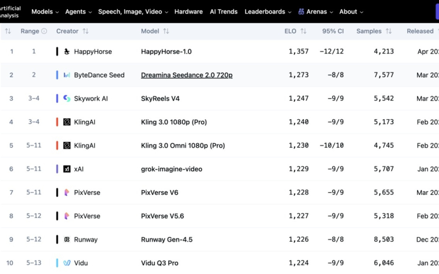
Task: Click samples value 6,046
Action: click(x=384, y=263)
